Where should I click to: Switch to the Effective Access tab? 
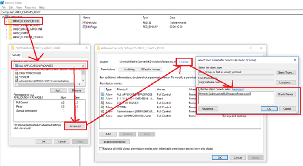click(x=151, y=70)
